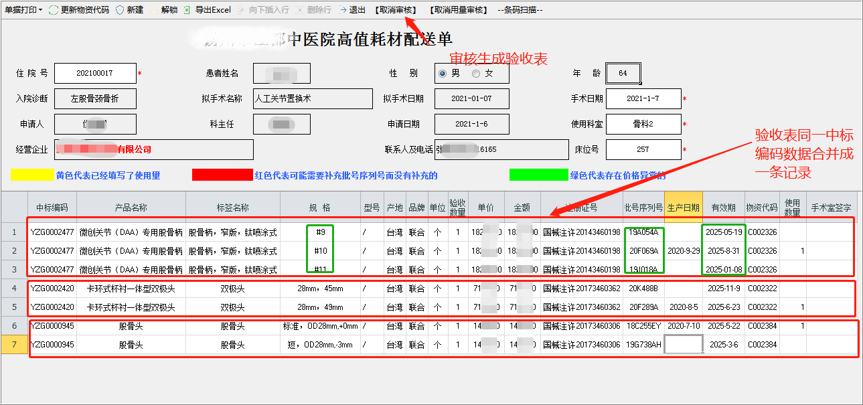Click the yellow legend color swatch
Screen dimensions: 863x405
pos(32,175)
